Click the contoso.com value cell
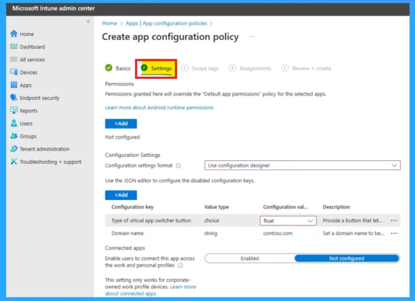This screenshot has height=301, width=415. [x=278, y=234]
